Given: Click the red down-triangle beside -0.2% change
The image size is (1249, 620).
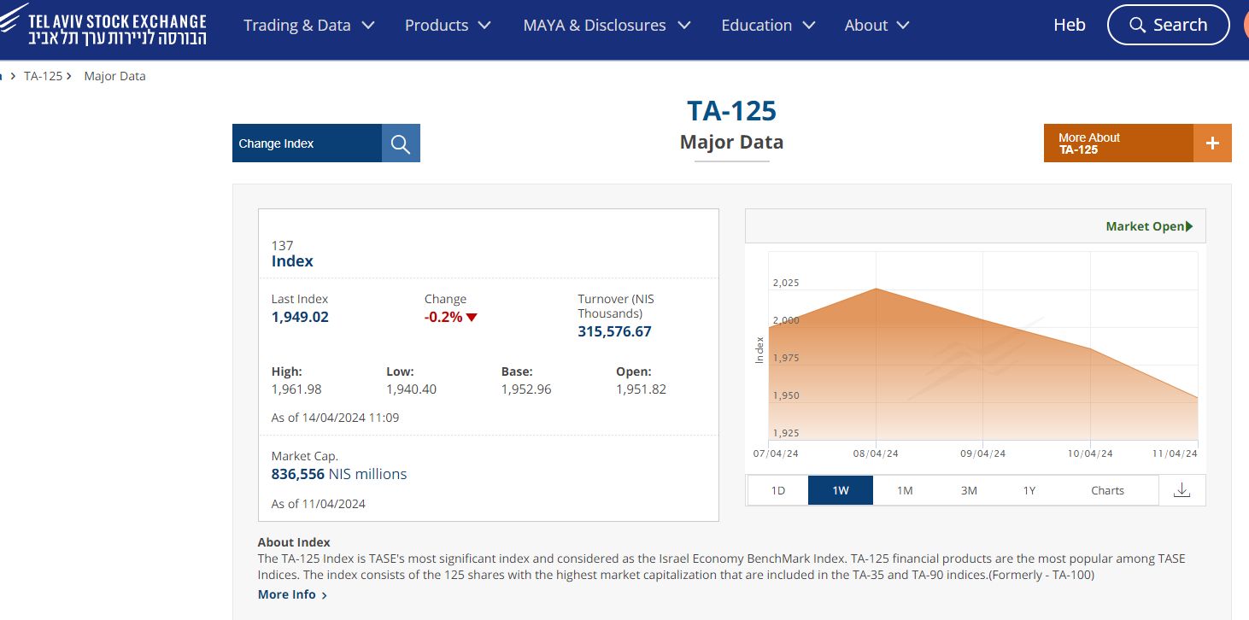Looking at the screenshot, I should tap(472, 318).
